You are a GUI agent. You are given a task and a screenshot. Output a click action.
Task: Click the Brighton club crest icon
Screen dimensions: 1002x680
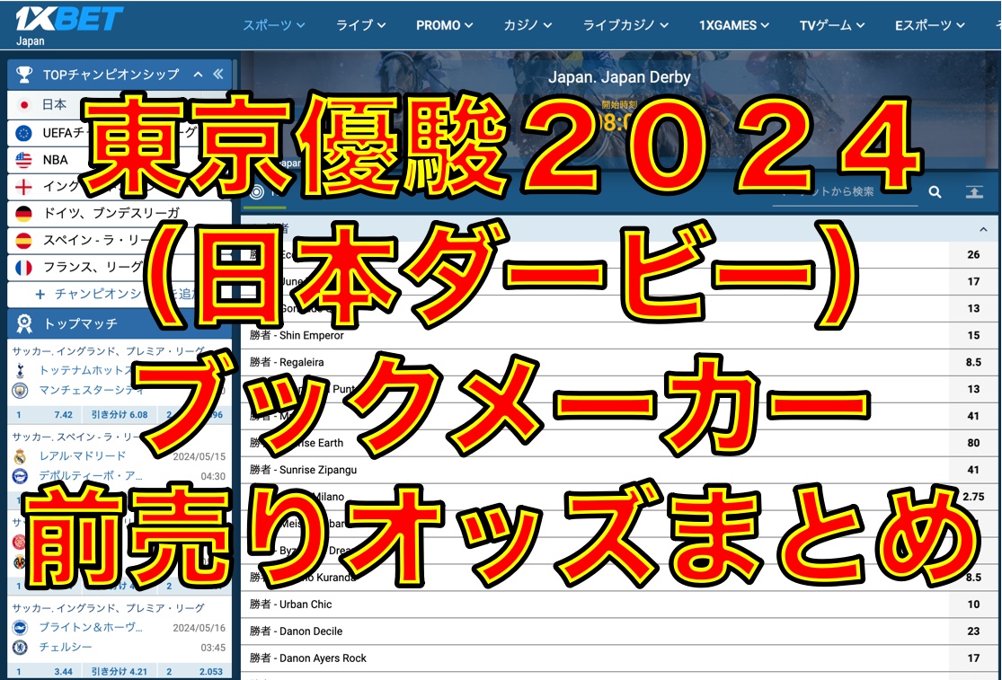(21, 627)
